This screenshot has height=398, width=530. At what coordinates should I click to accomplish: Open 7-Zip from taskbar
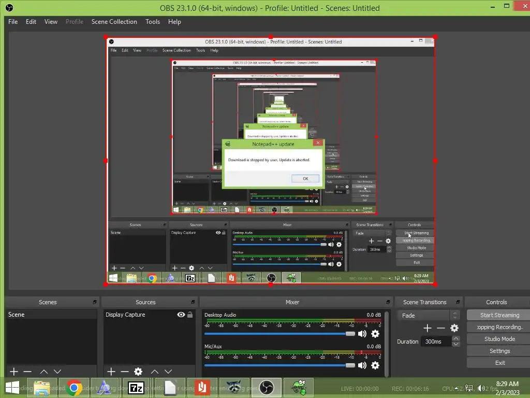coord(137,388)
